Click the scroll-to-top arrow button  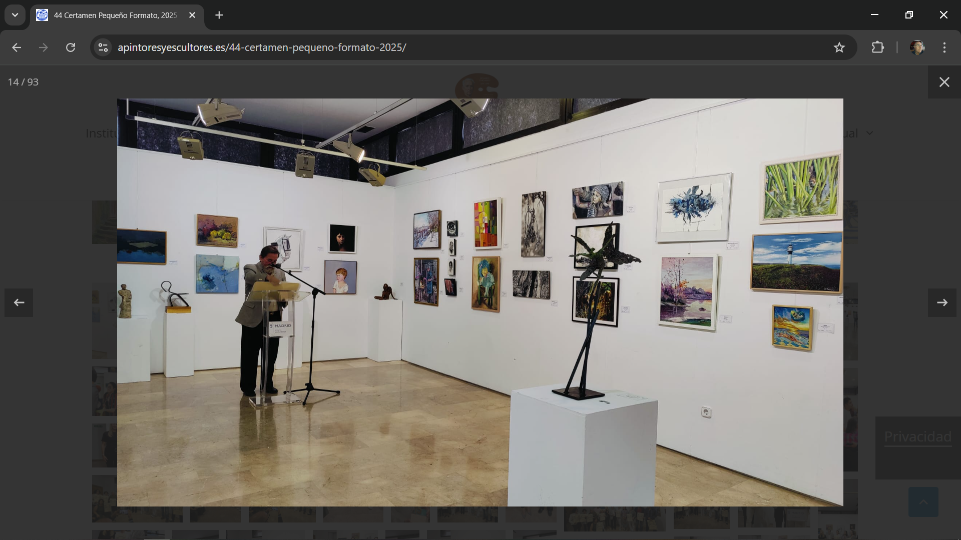point(923,502)
